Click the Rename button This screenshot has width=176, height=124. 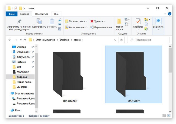click(x=101, y=27)
